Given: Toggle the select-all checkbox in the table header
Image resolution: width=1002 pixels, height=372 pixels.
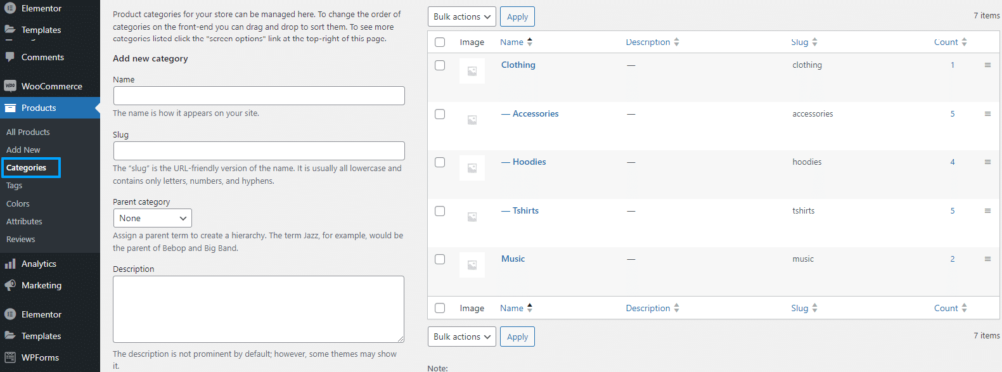Looking at the screenshot, I should coord(440,42).
